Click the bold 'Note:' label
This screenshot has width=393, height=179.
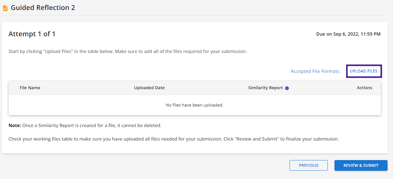click(x=15, y=125)
